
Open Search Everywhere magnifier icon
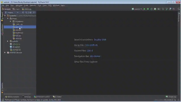179,9
